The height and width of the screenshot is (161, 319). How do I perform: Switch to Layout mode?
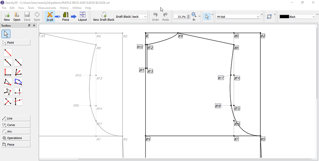pos(82,16)
